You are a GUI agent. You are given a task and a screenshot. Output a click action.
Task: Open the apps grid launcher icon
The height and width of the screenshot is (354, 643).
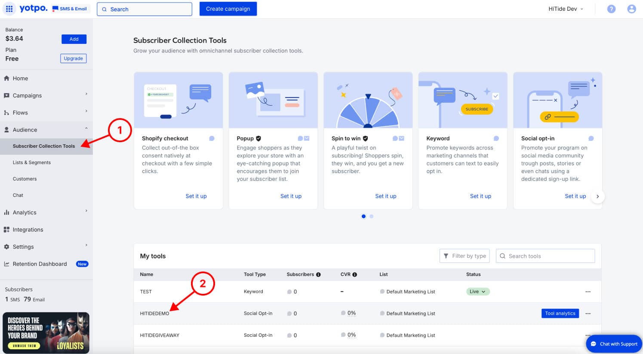pos(9,9)
